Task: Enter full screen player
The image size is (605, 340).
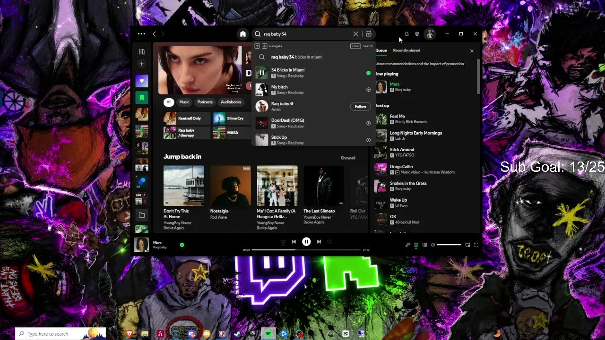Action: 476,245
